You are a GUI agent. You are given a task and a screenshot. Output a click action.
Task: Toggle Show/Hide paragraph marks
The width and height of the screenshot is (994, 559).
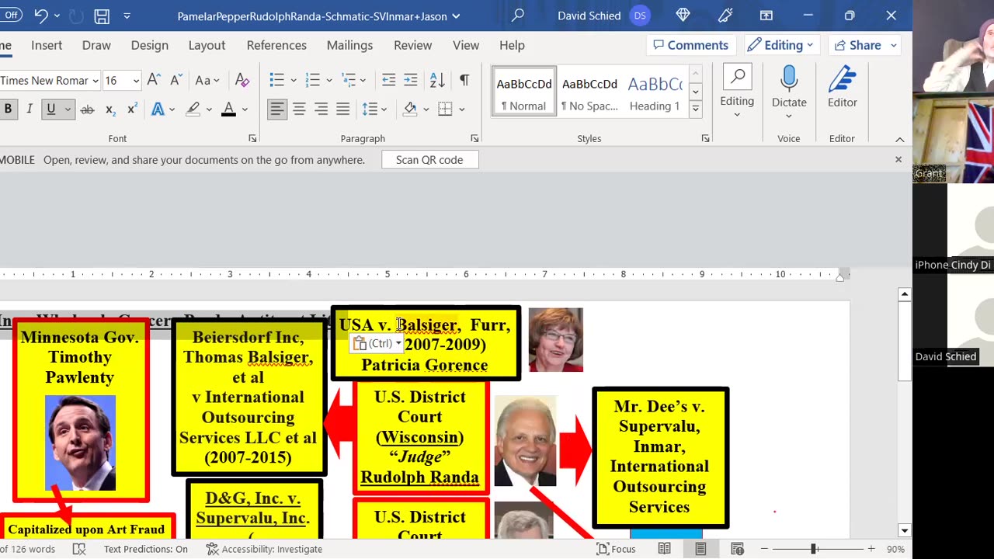click(464, 80)
